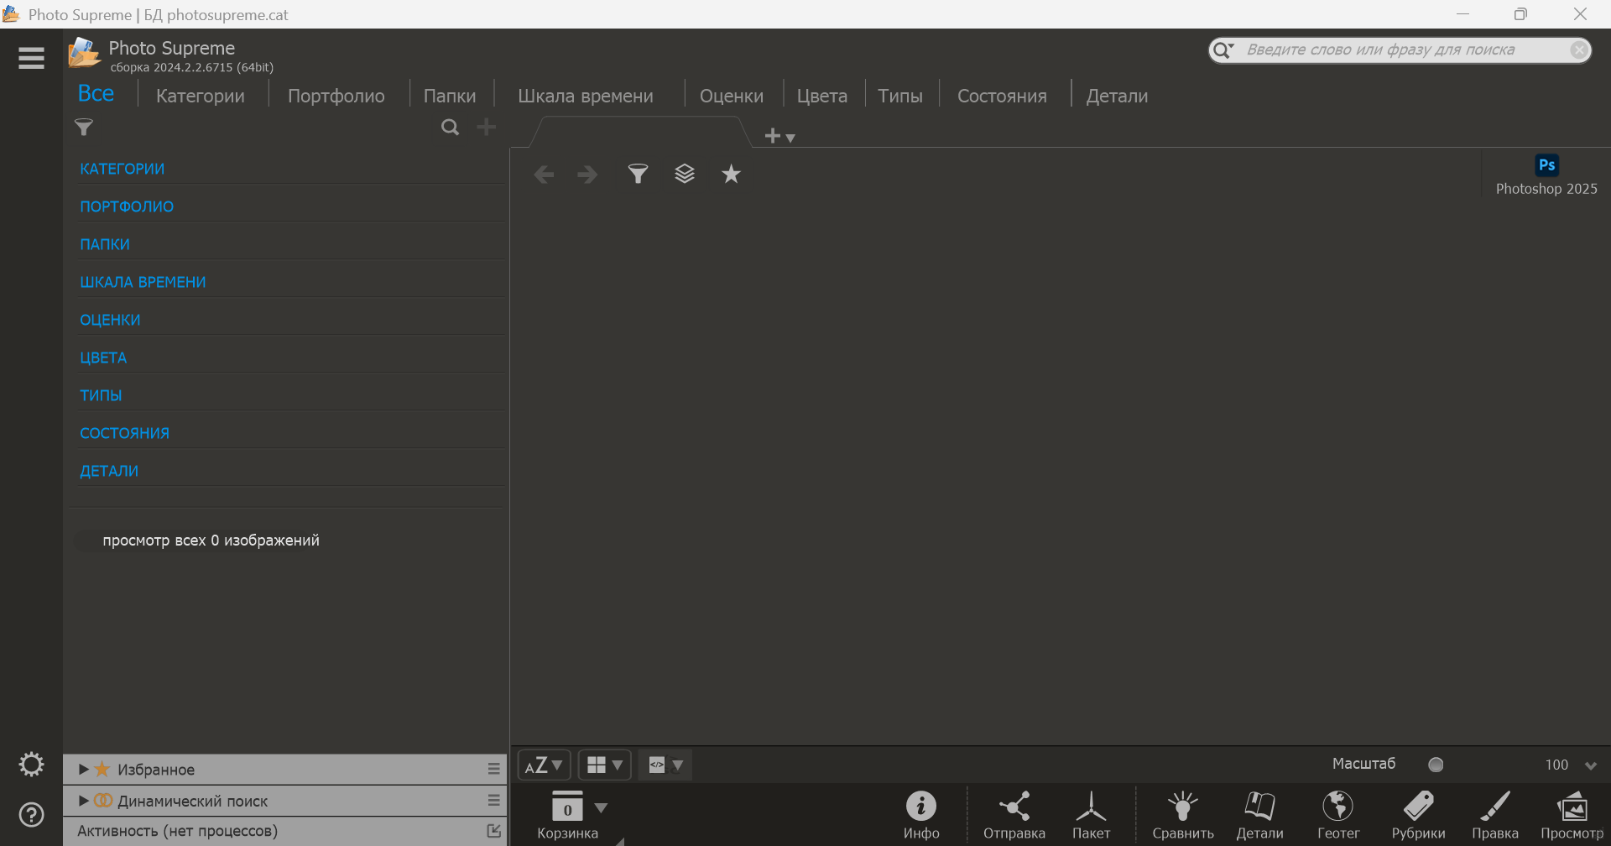Image resolution: width=1611 pixels, height=846 pixels.
Task: Click the Масштаб zoom slider handle
Action: point(1436,765)
